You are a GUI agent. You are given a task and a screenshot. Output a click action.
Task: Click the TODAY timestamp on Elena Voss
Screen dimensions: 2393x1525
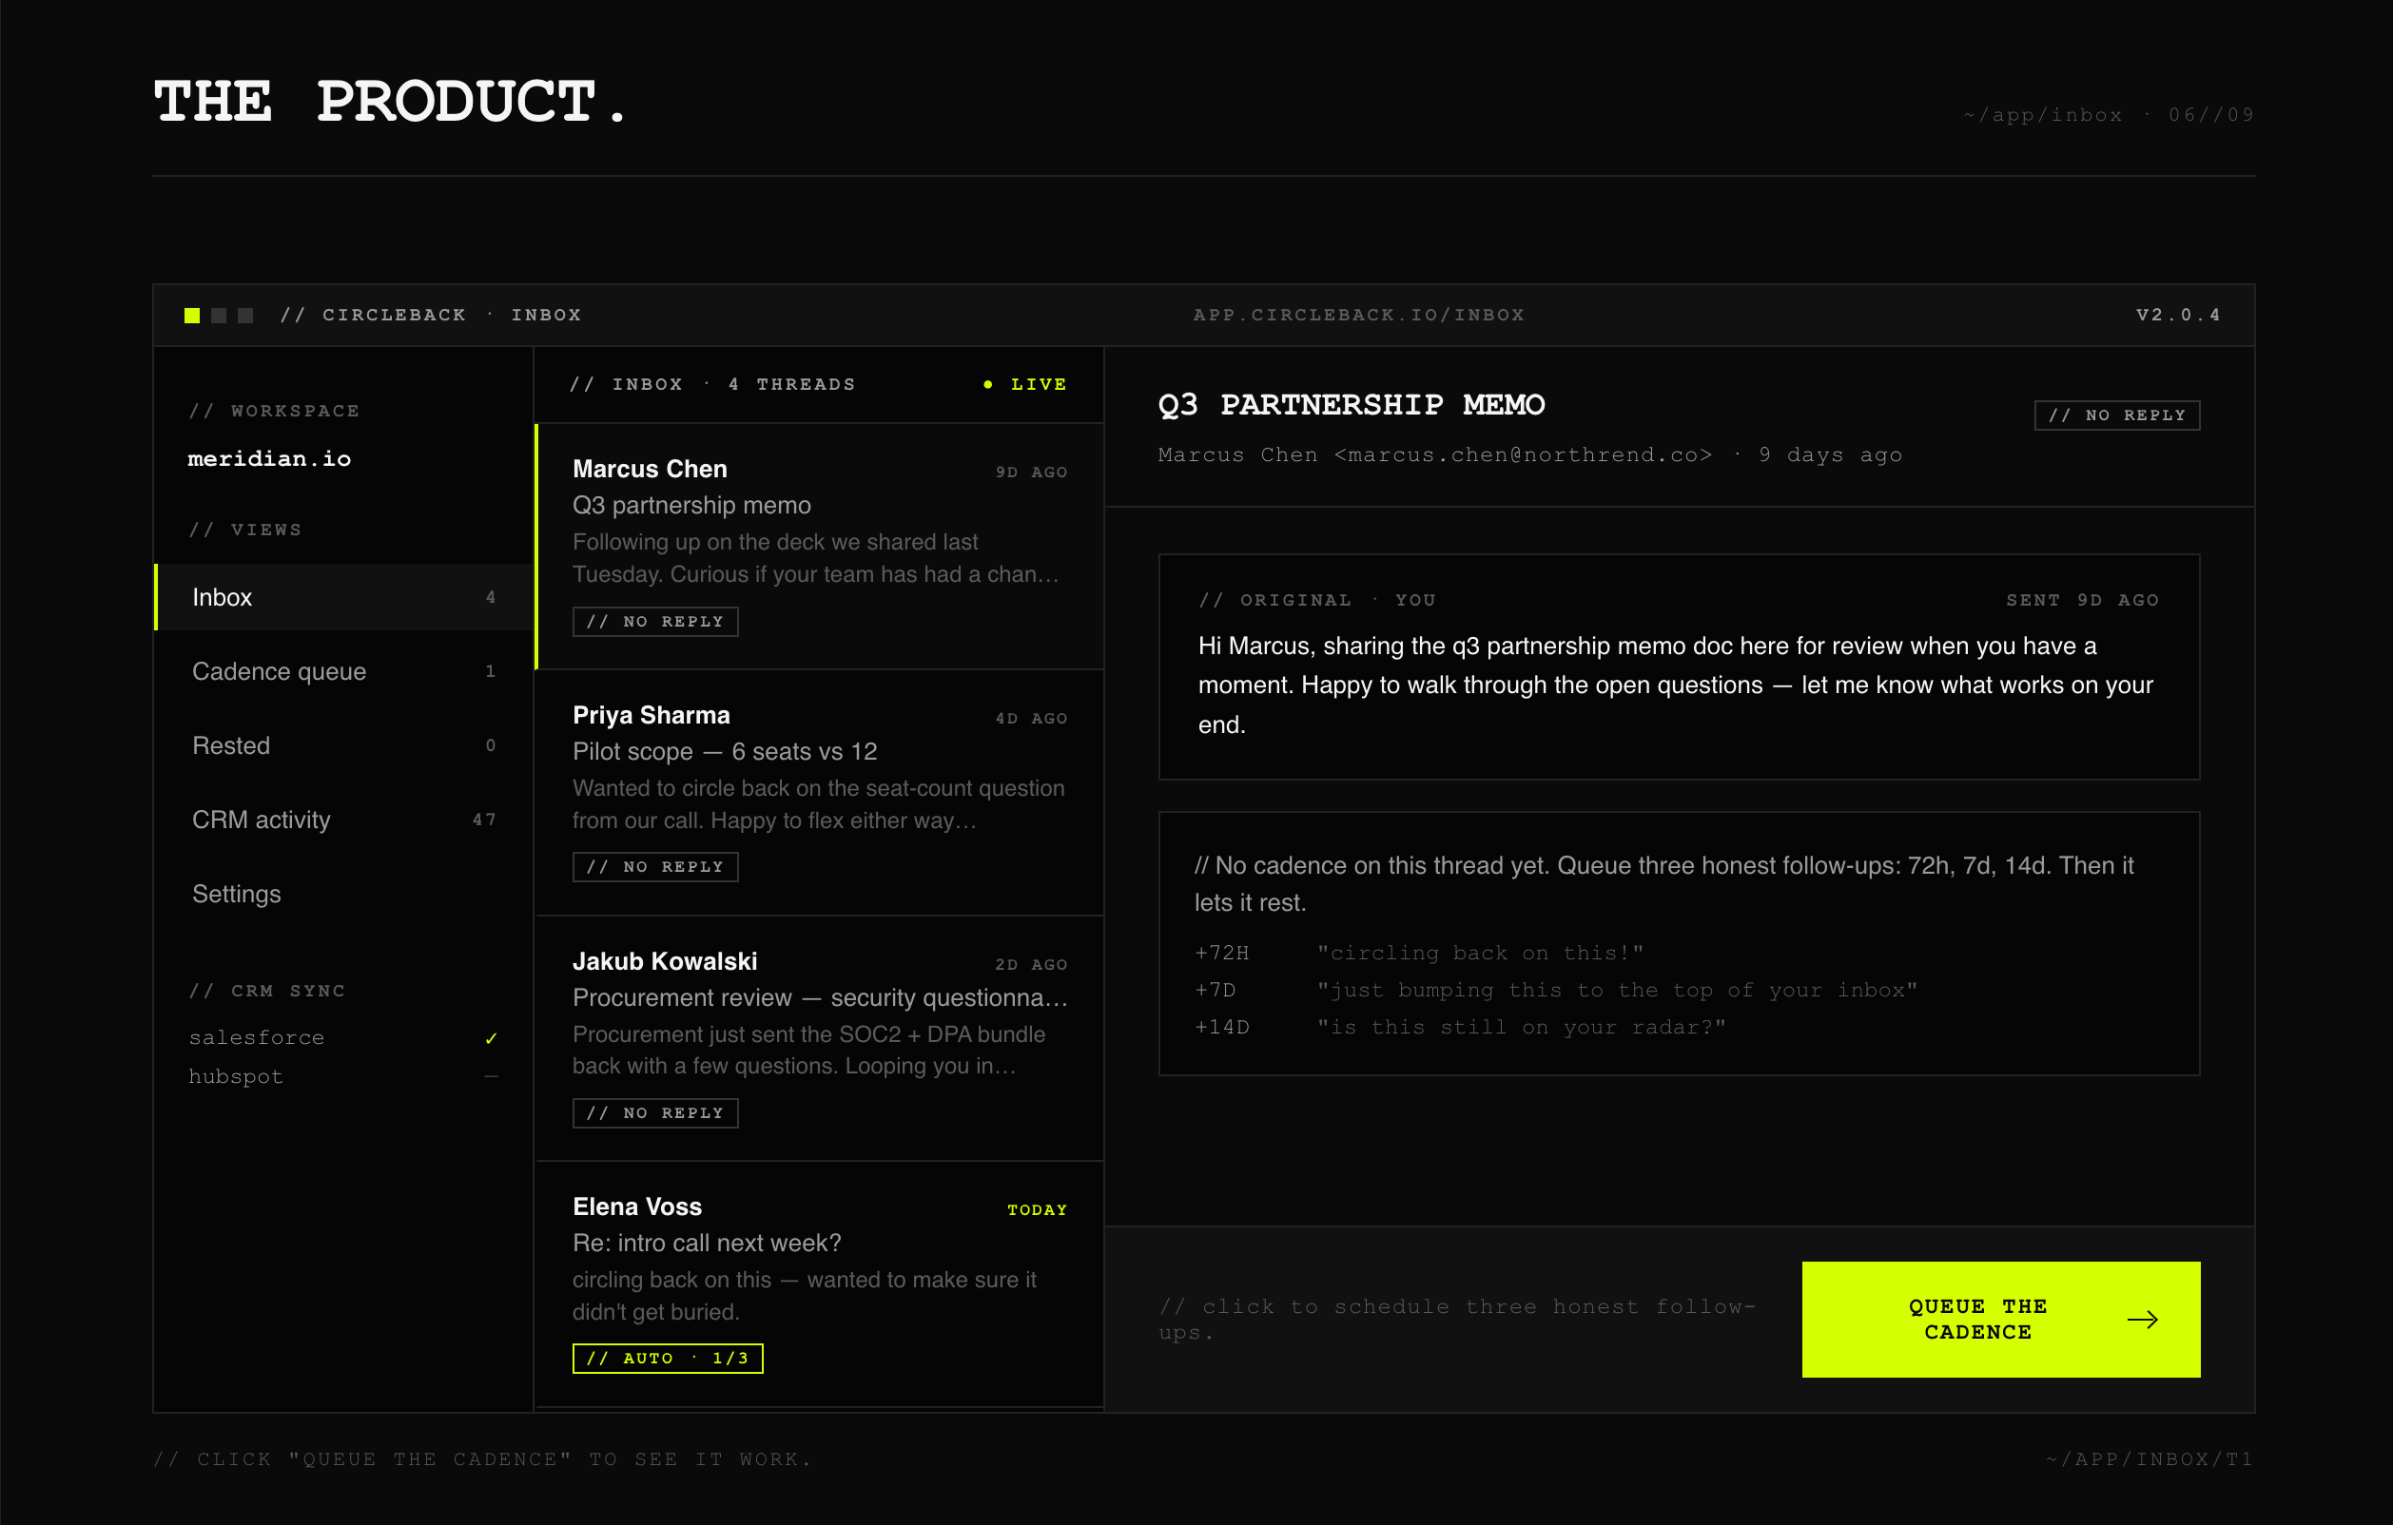point(1038,1210)
